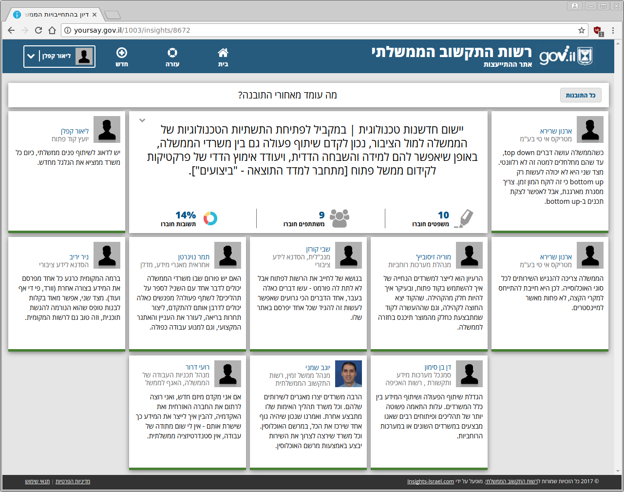The image size is (624, 492).
Task: Click the 14% donut chart icon
Action: point(210,218)
